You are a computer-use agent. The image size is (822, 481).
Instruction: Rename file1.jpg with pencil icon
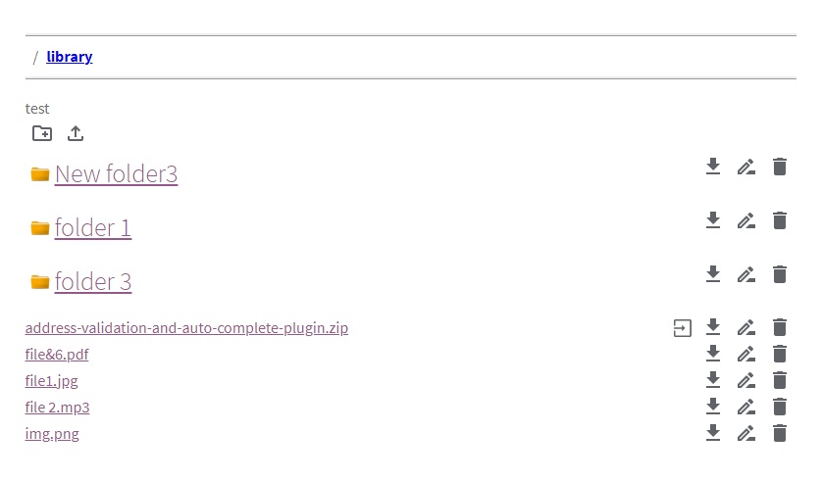click(x=746, y=380)
